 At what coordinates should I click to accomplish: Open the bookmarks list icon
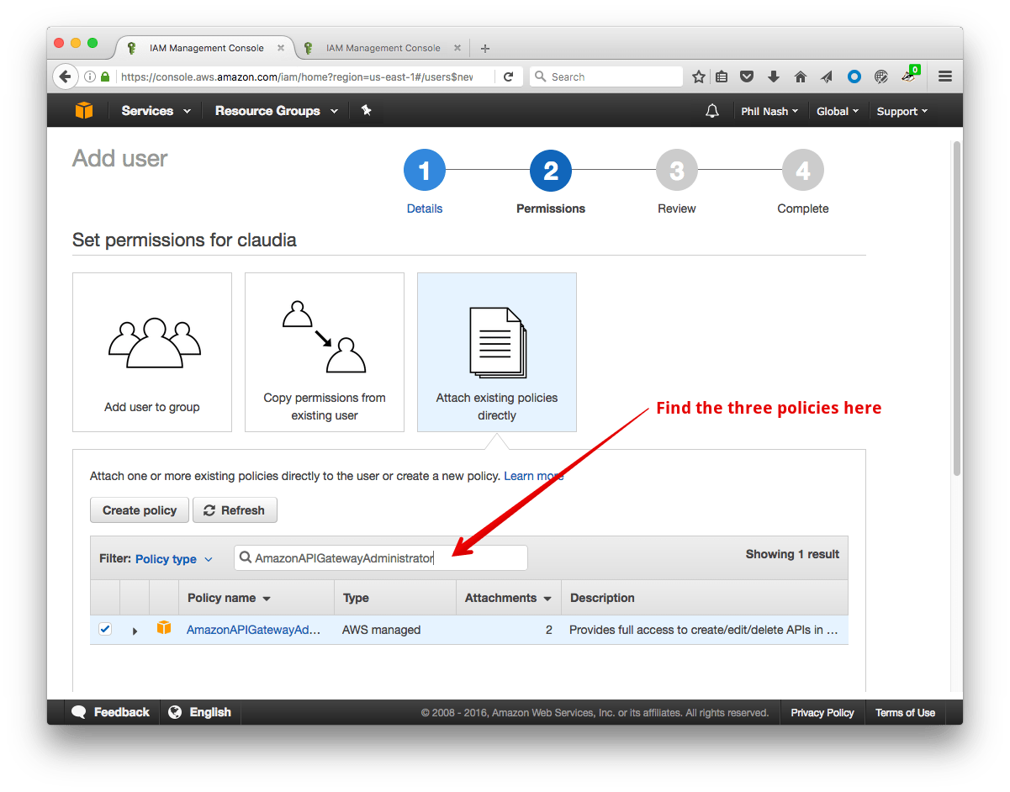click(722, 77)
